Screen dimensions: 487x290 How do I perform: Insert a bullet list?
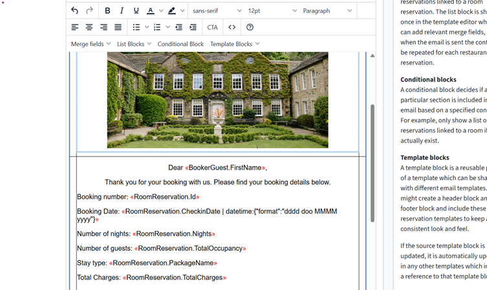coord(136,27)
